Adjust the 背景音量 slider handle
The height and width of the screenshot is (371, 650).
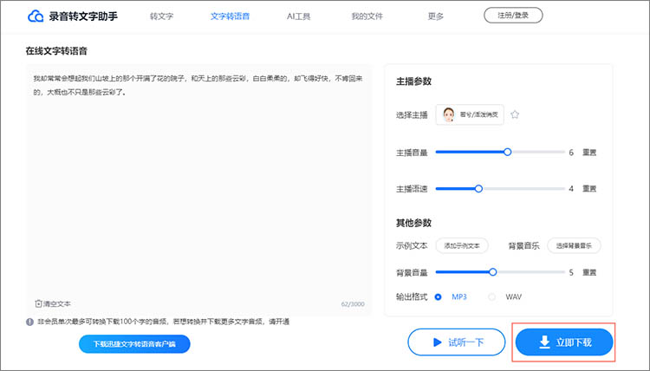[493, 272]
